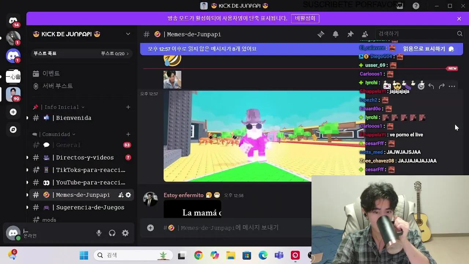Show the member list icon

(x=365, y=34)
